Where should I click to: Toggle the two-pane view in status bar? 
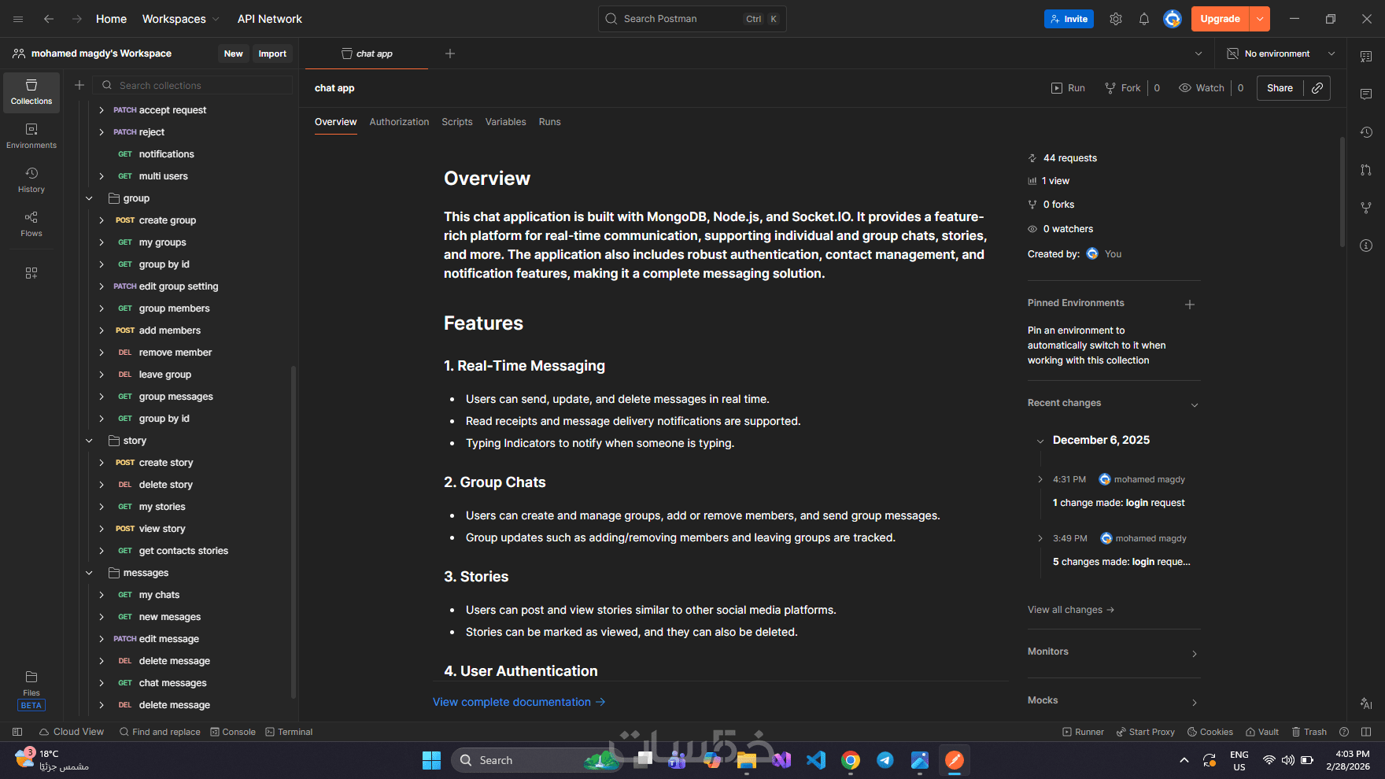(x=1366, y=732)
